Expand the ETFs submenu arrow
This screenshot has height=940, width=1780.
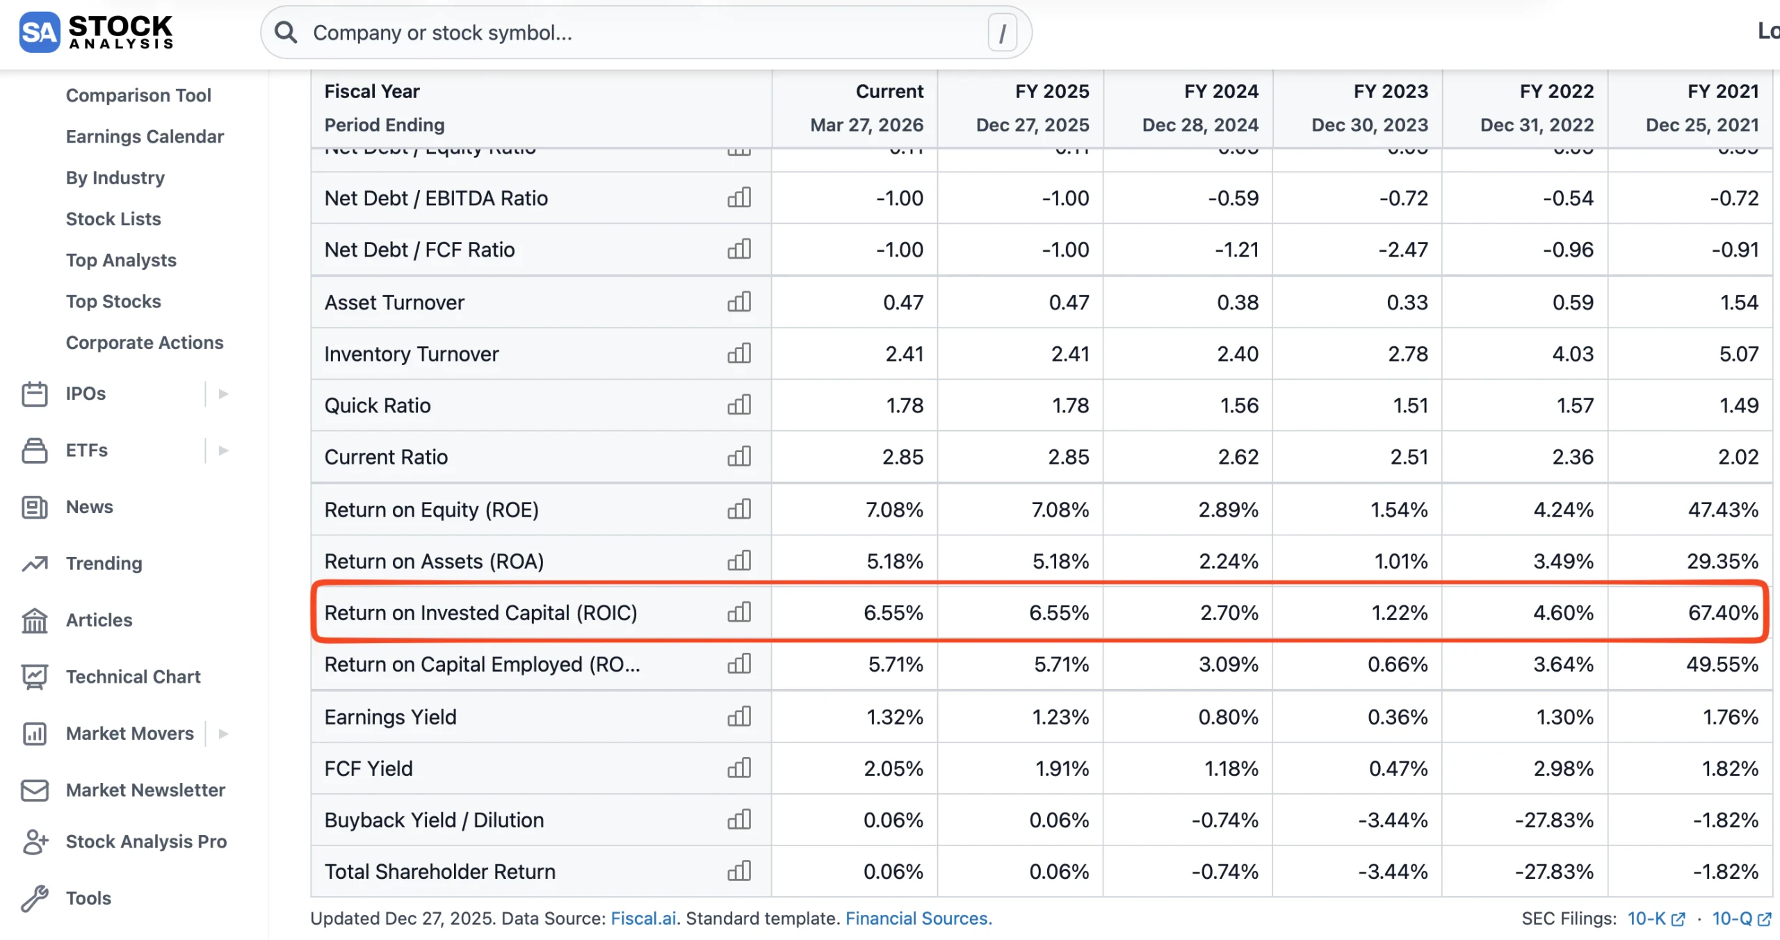click(x=223, y=451)
